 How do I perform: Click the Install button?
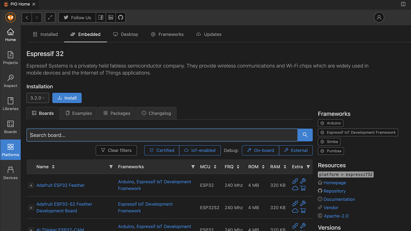tap(67, 98)
